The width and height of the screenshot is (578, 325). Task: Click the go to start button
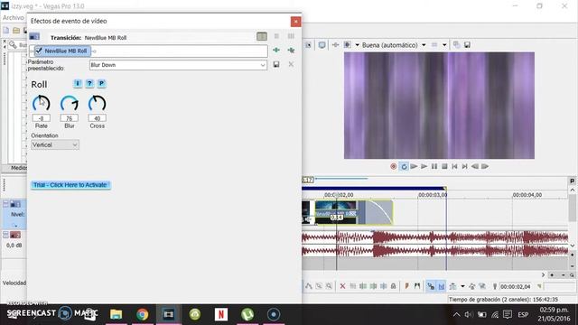[x=454, y=166]
